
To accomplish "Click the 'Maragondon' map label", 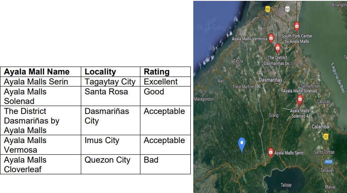I will click(204, 99).
